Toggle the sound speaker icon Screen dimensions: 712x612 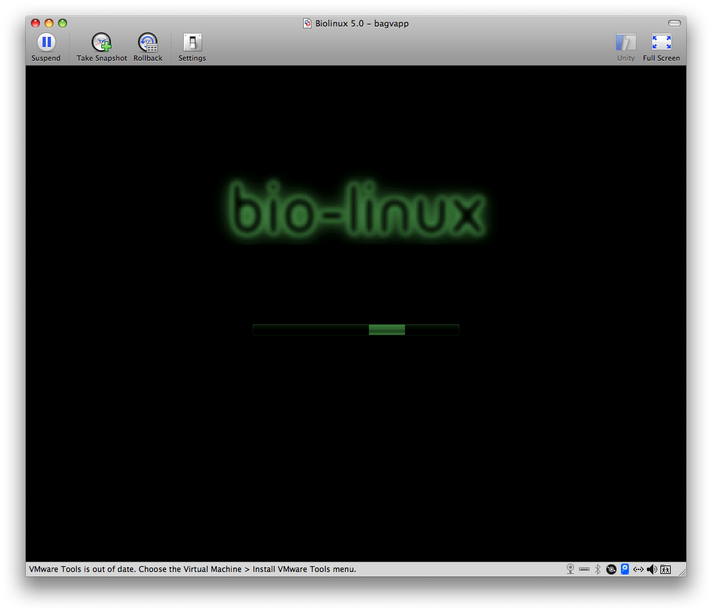(x=651, y=569)
